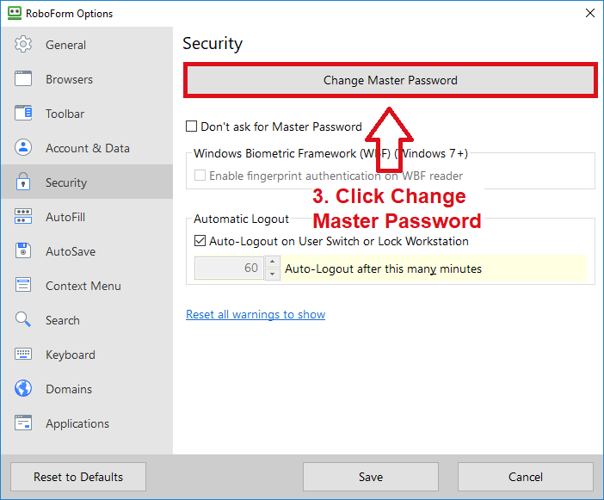This screenshot has width=604, height=500.
Task: Click Change Master Password button
Action: 391,80
